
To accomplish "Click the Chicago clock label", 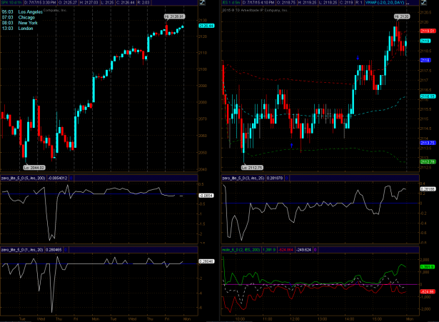I will (x=26, y=17).
